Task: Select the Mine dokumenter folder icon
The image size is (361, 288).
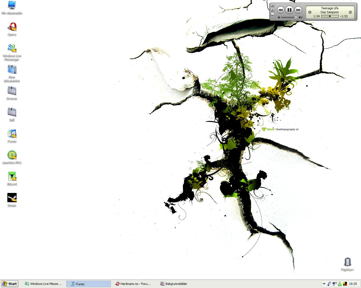Action: [x=12, y=74]
